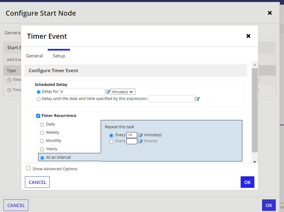This screenshot has width=284, height=212.
Task: Click CANCEL in the Timer Event dialog
Action: coord(37,182)
